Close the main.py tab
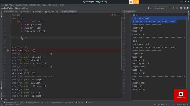 click(x=42, y=12)
